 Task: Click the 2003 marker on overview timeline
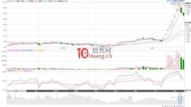89,97
